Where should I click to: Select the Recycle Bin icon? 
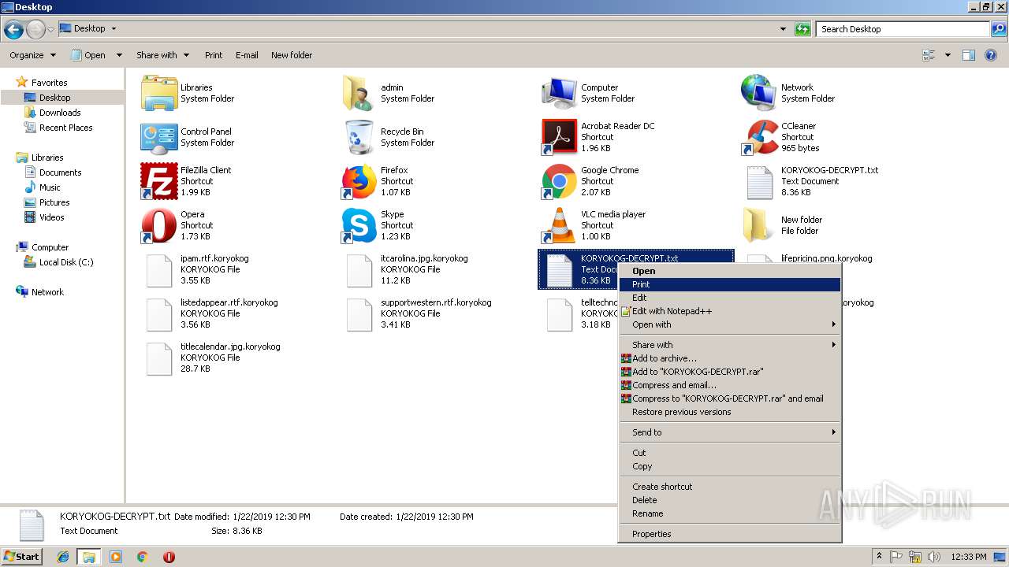pyautogui.click(x=359, y=137)
